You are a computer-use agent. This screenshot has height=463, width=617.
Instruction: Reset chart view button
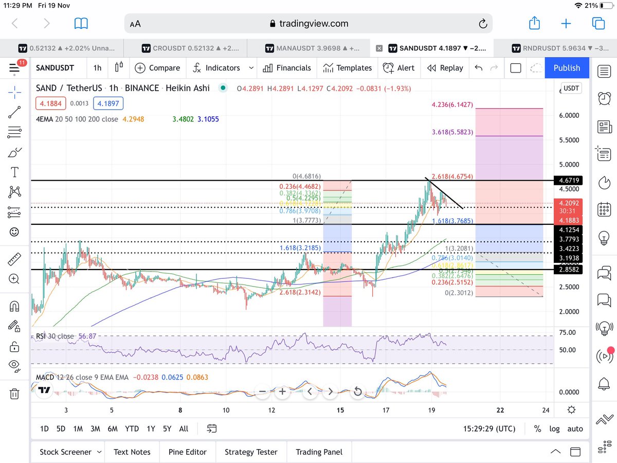357,392
